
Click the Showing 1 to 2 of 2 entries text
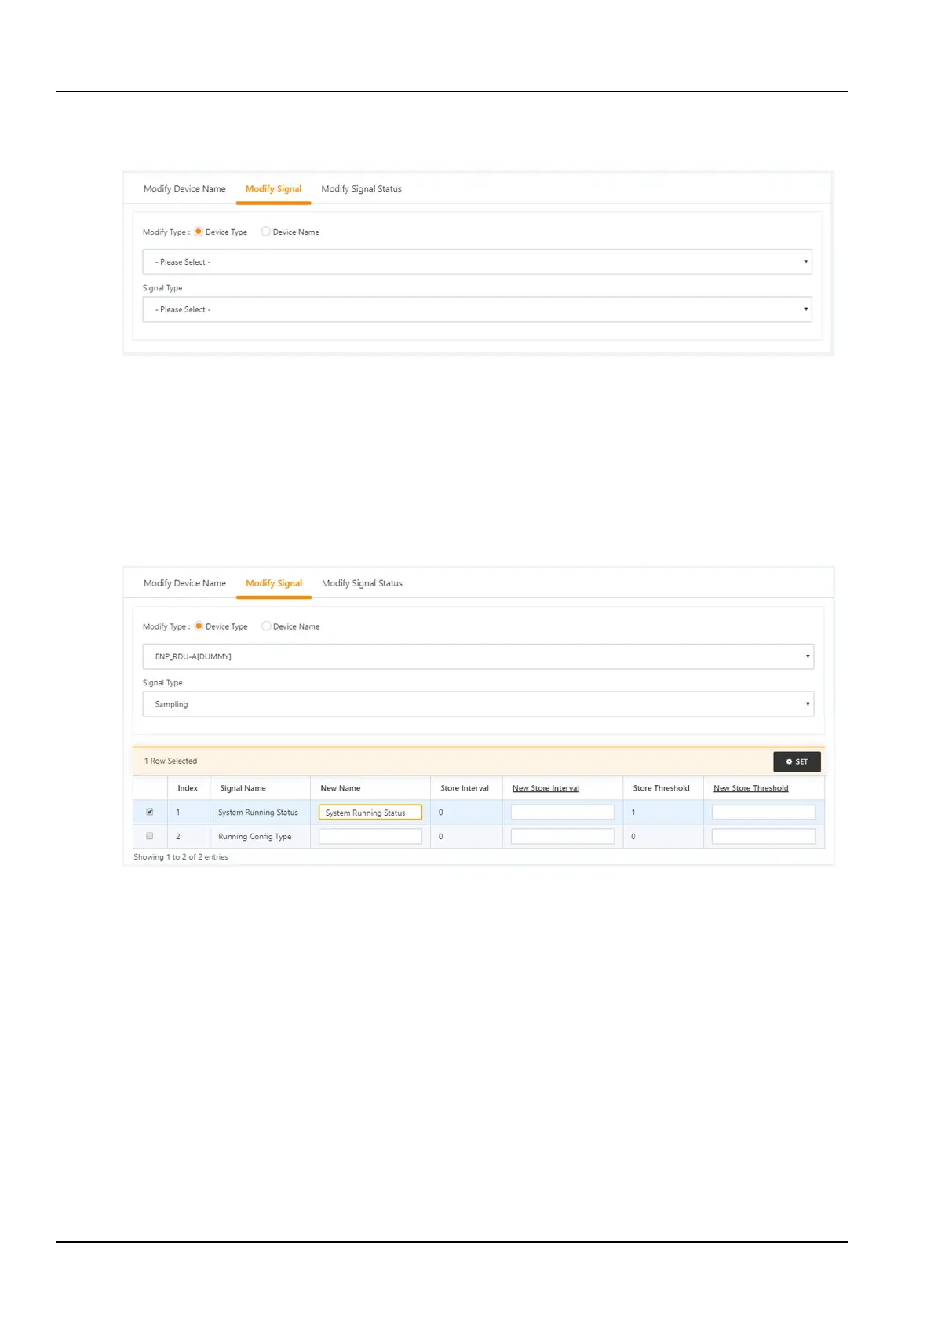point(181,857)
